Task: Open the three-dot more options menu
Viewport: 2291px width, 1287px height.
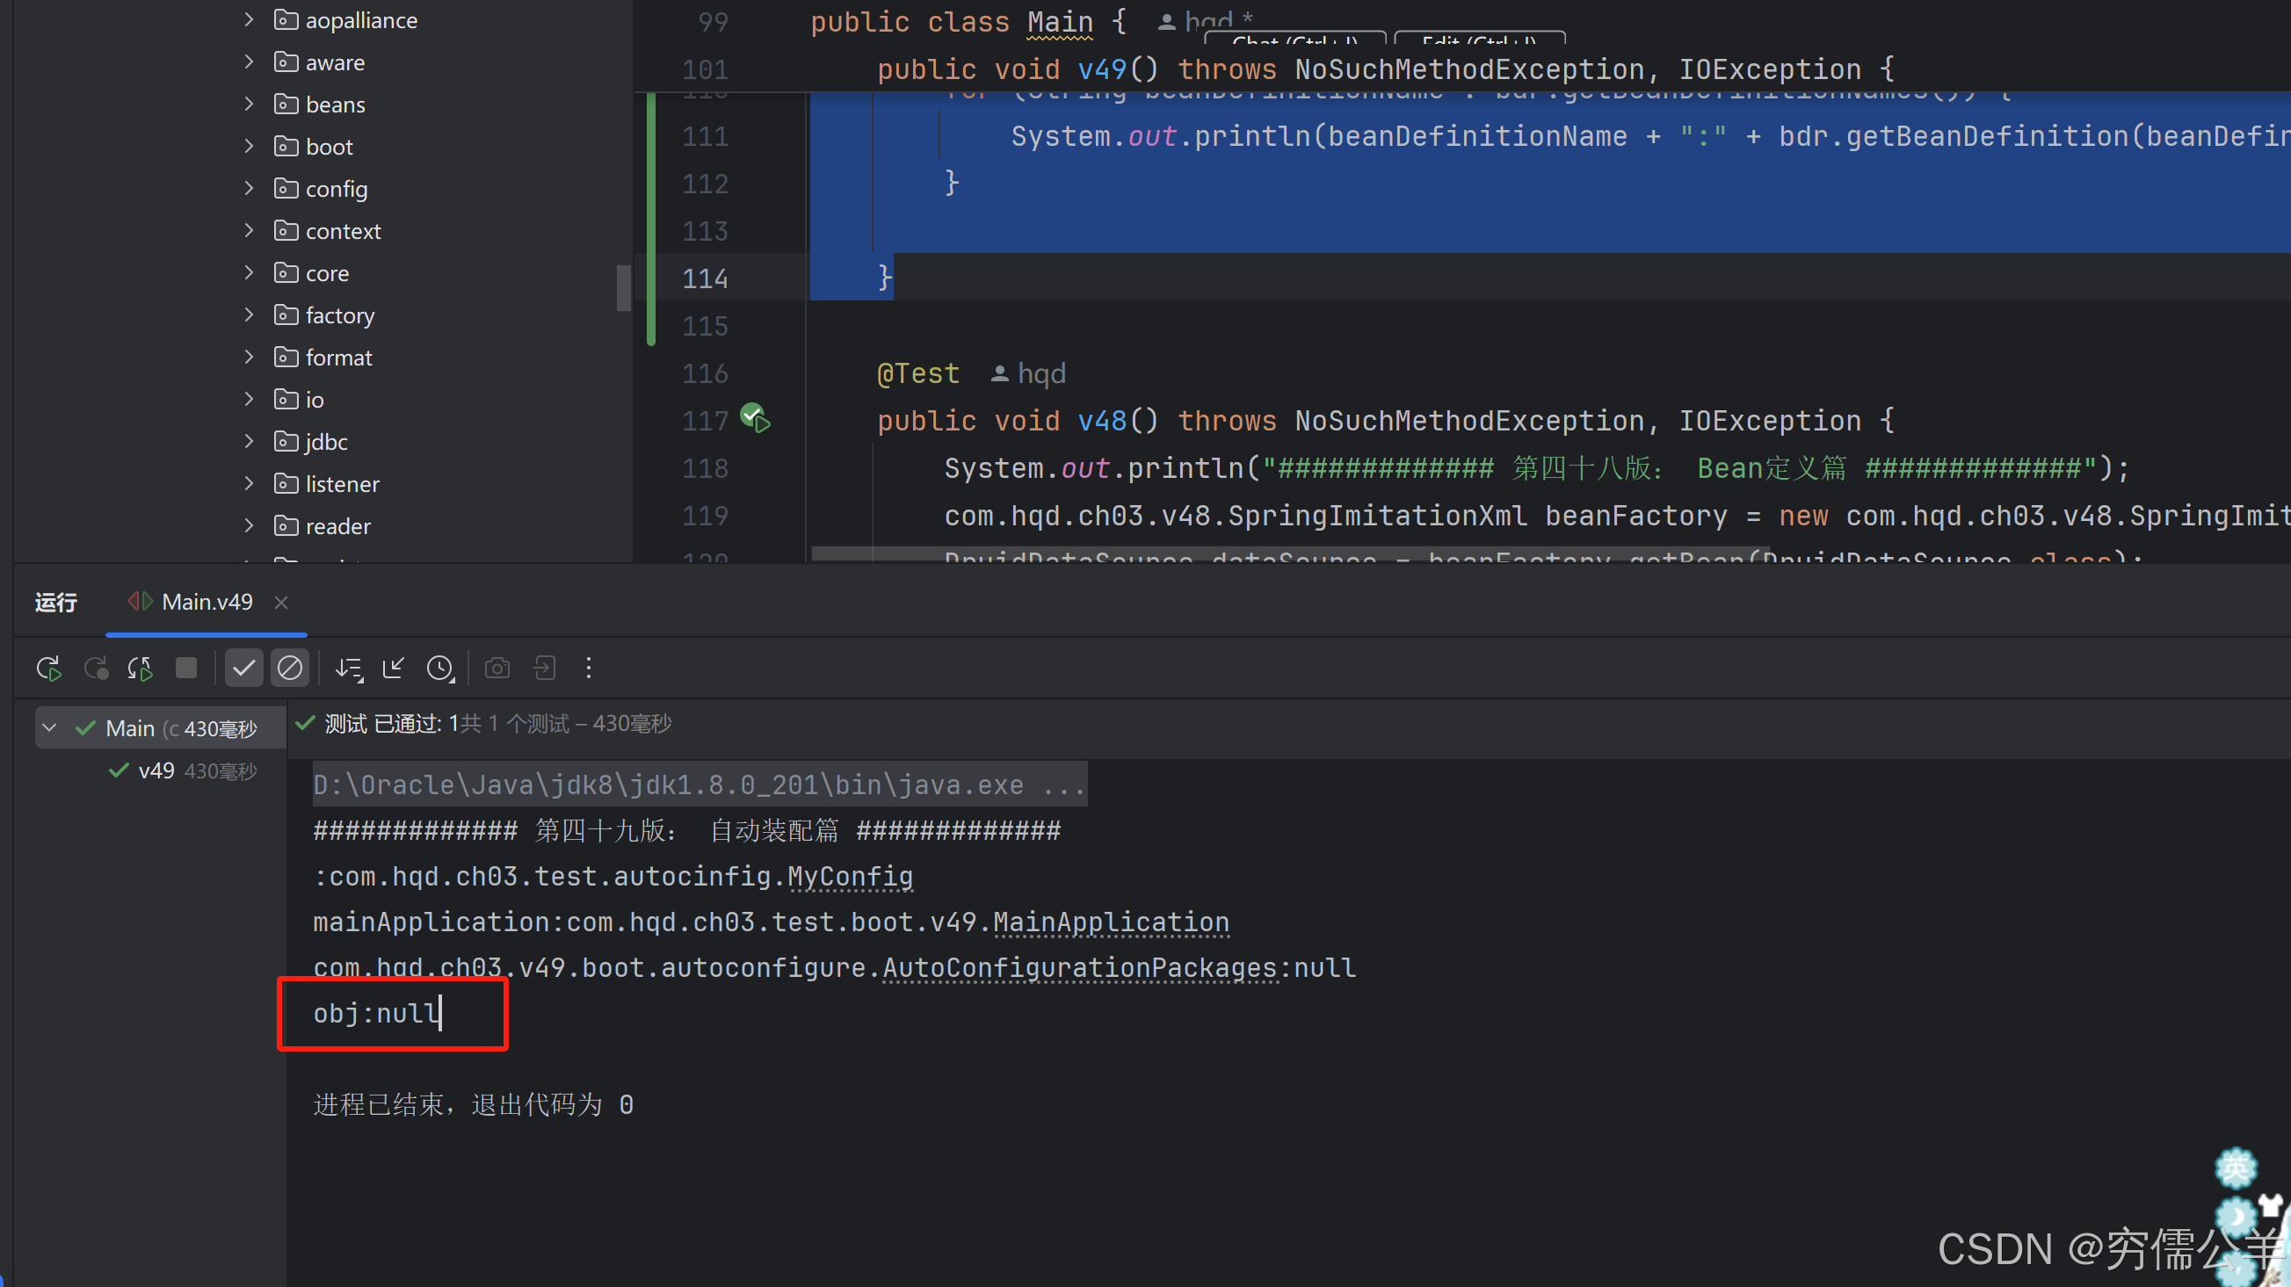Action: (588, 669)
